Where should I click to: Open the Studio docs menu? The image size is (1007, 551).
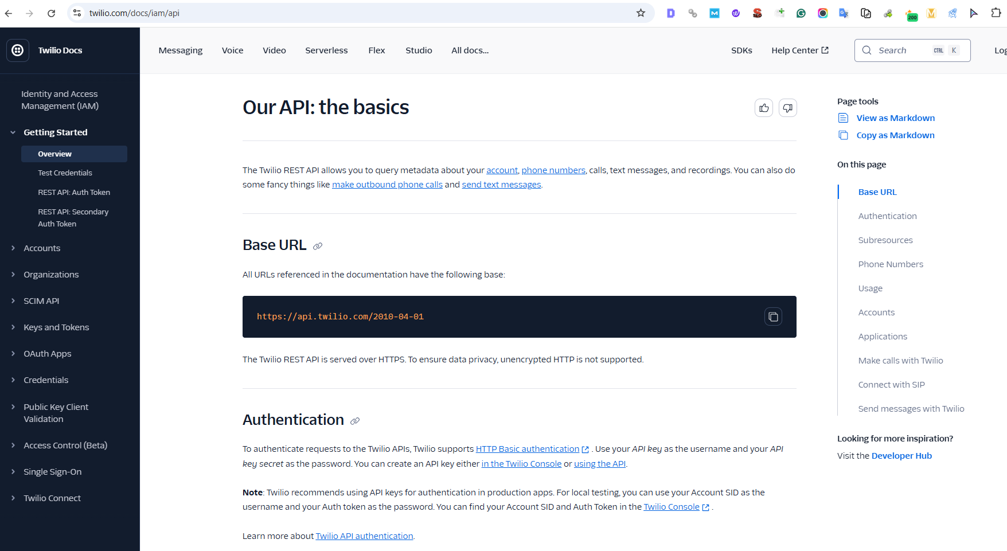coord(419,50)
